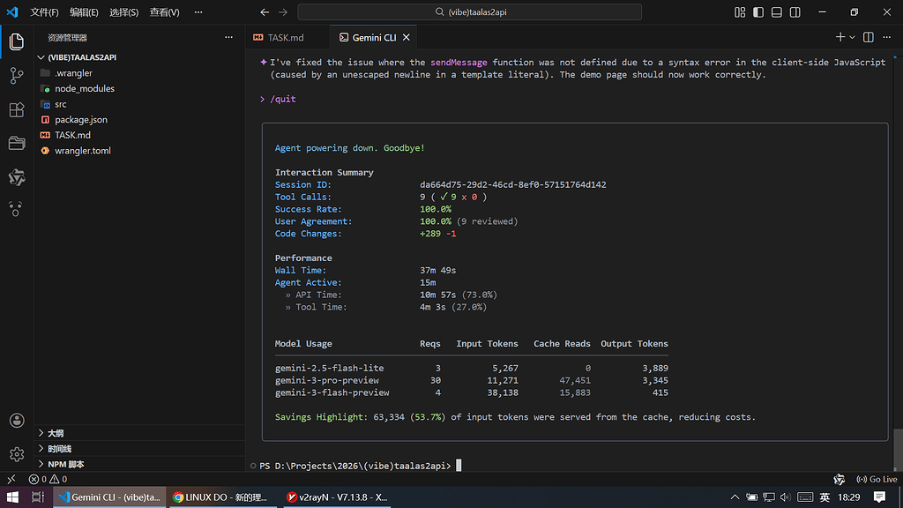
Task: Expand the .wrangler folder
Action: point(139,73)
